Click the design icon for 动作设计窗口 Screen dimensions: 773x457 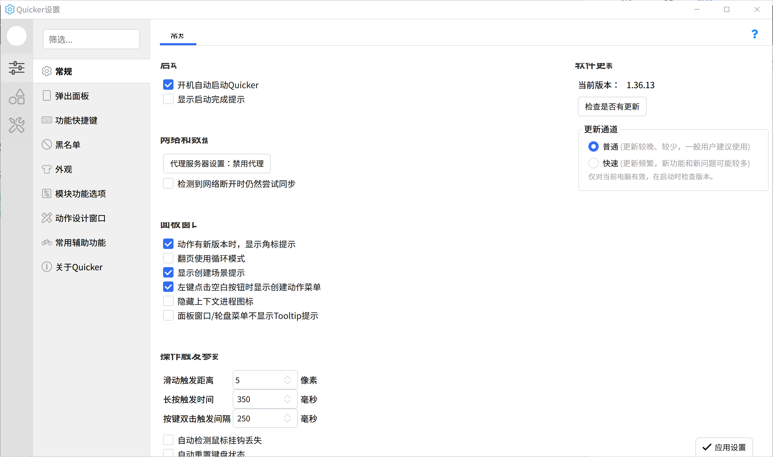47,218
